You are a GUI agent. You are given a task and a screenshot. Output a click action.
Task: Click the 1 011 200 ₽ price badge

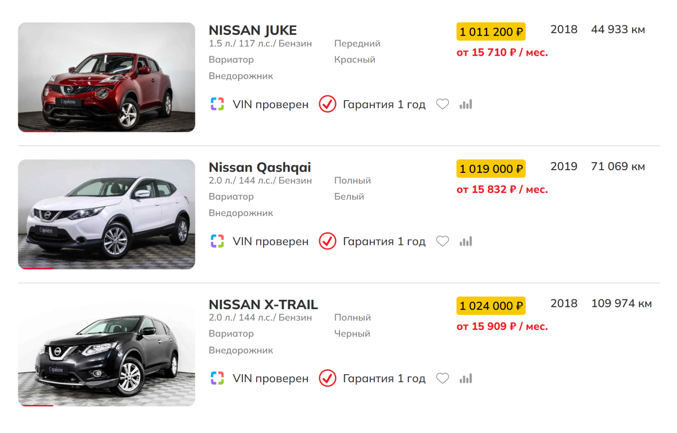[x=491, y=32]
